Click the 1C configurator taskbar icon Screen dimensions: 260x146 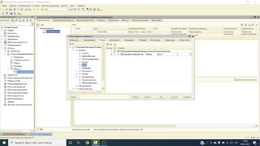pyautogui.click(x=95, y=142)
